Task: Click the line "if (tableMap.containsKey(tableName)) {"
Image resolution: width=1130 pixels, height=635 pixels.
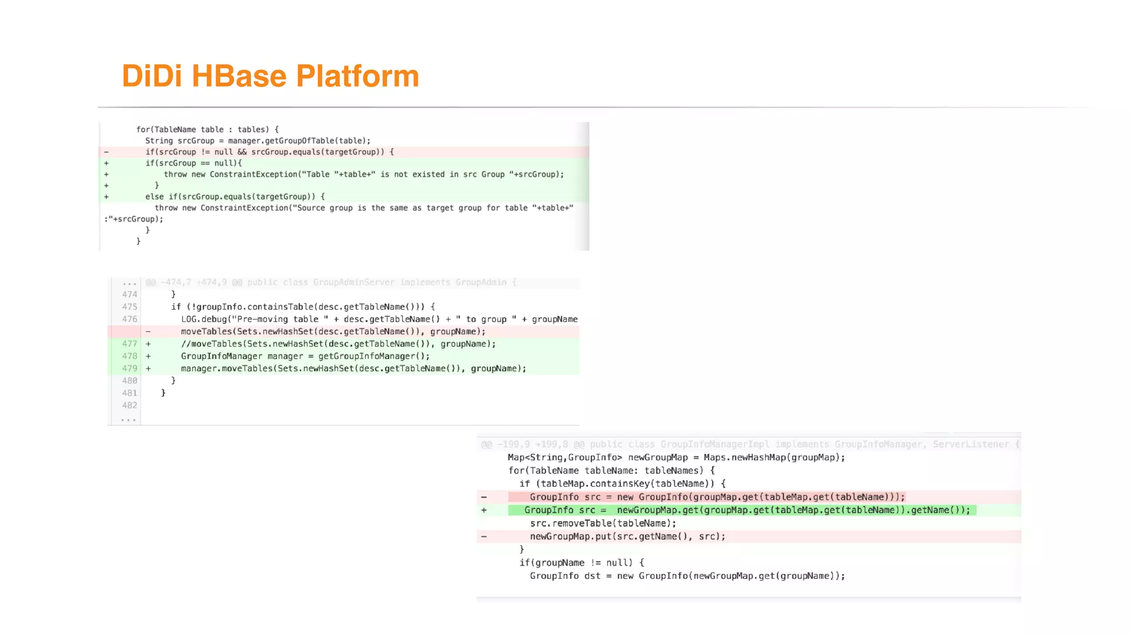Action: tap(622, 484)
